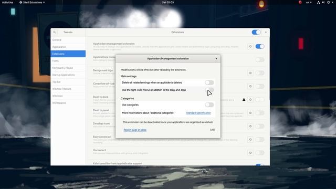Open settings gear for Background logo extension
Viewport: 336px width, 189px height.
point(250,73)
